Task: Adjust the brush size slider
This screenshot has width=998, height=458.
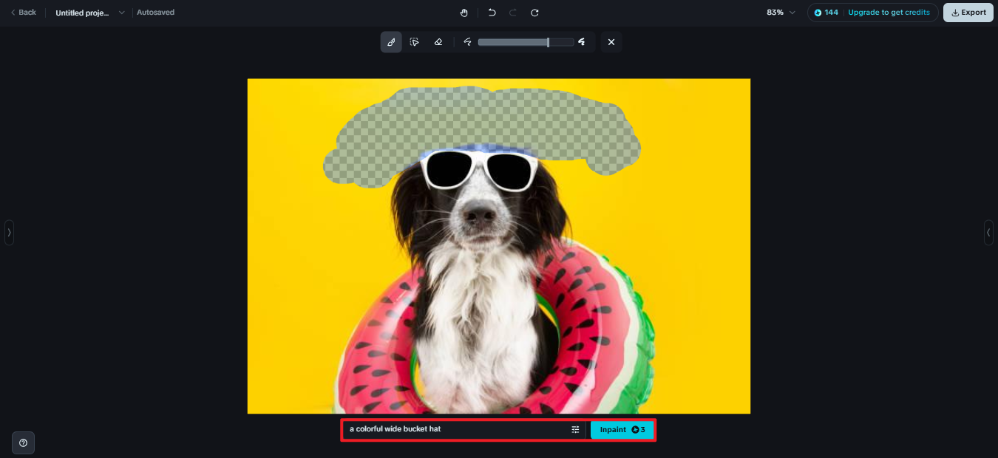Action: click(526, 42)
